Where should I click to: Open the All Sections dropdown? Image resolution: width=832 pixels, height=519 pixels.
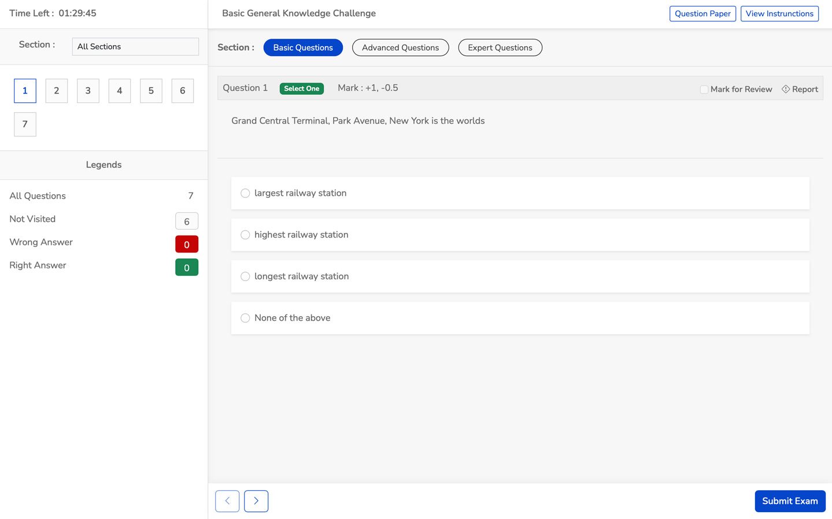pos(135,47)
